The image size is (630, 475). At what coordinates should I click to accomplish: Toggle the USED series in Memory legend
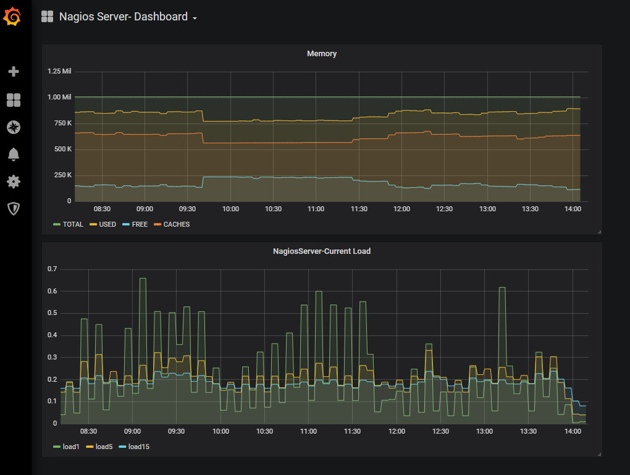(107, 225)
